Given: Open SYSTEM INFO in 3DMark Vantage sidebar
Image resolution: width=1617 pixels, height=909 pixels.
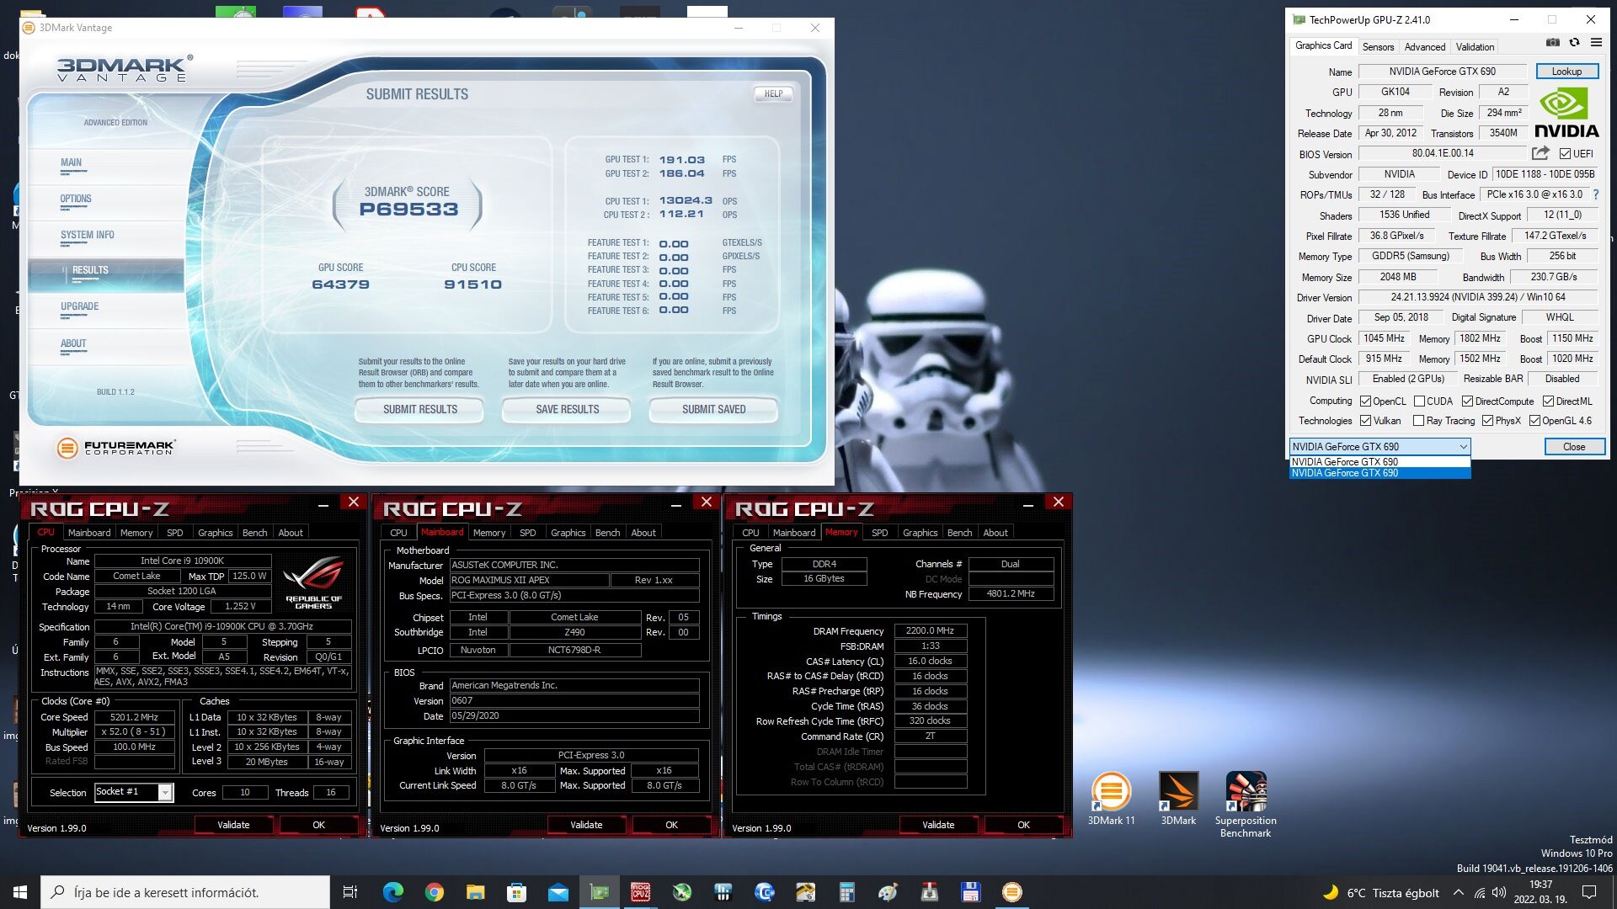Looking at the screenshot, I should coord(87,236).
